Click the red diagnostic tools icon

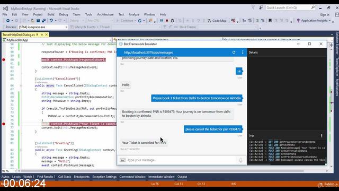point(233,21)
